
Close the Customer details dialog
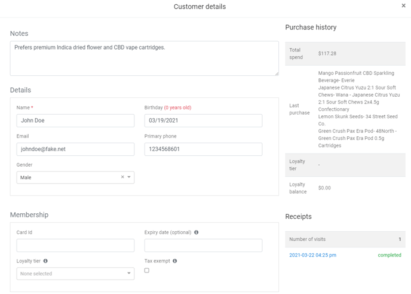(403, 6)
